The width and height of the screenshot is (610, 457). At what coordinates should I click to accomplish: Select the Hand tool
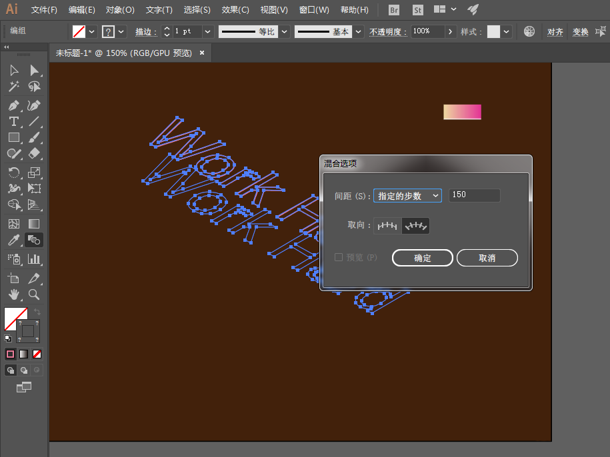[14, 294]
